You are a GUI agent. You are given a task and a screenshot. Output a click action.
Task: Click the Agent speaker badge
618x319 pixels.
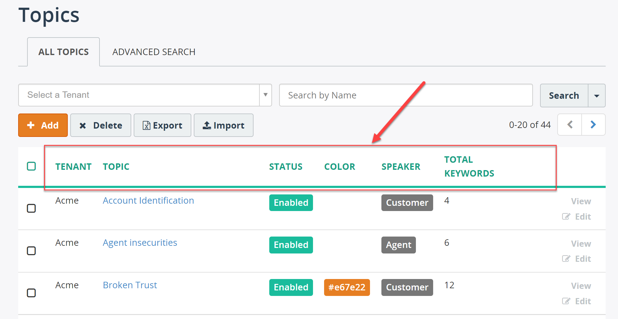[x=399, y=245]
